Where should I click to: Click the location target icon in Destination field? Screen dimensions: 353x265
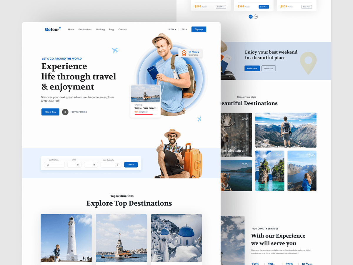pos(48,165)
